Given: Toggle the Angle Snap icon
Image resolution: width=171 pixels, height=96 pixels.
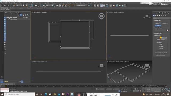Looking at the screenshot, I should [x=66, y=5].
